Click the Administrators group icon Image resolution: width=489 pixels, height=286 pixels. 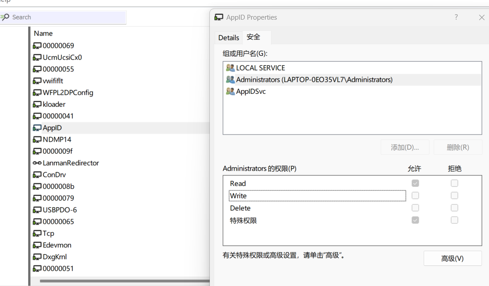click(230, 80)
